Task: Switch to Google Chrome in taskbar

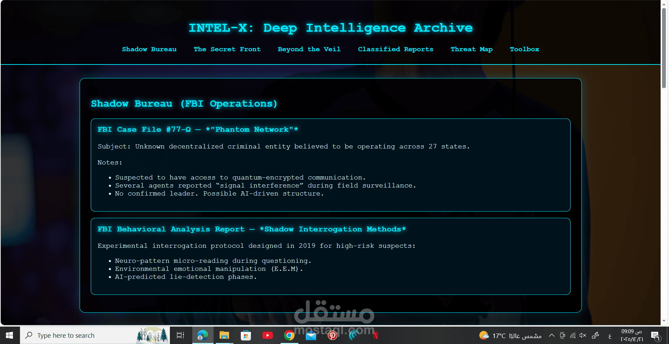Action: click(x=289, y=335)
